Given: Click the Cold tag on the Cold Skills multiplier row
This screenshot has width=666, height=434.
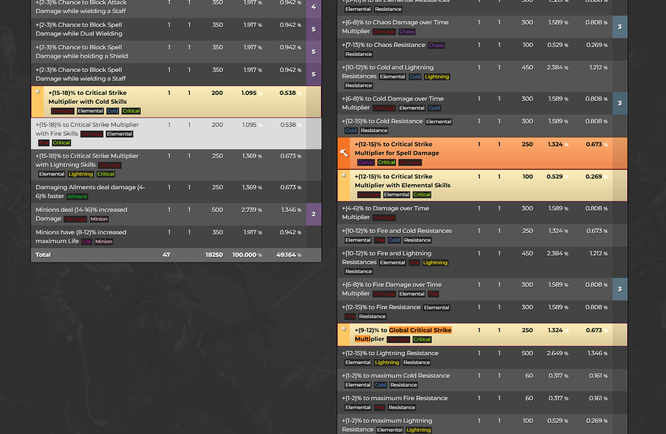Looking at the screenshot, I should (113, 111).
